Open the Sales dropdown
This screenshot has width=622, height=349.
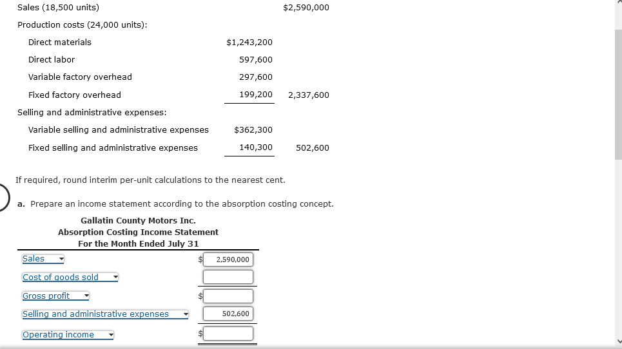tap(43, 259)
